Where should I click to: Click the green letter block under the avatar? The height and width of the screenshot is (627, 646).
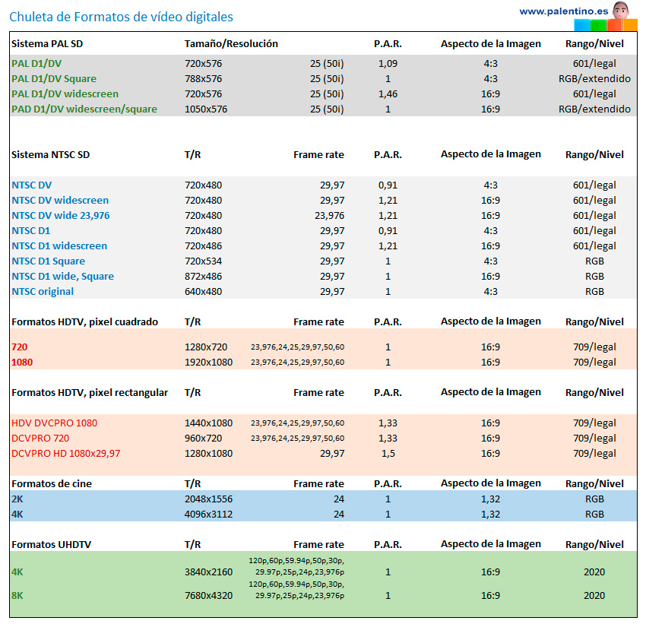(599, 24)
